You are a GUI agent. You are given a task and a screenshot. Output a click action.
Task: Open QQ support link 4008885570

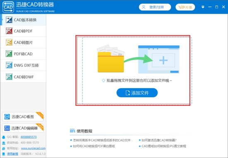tap(29, 137)
